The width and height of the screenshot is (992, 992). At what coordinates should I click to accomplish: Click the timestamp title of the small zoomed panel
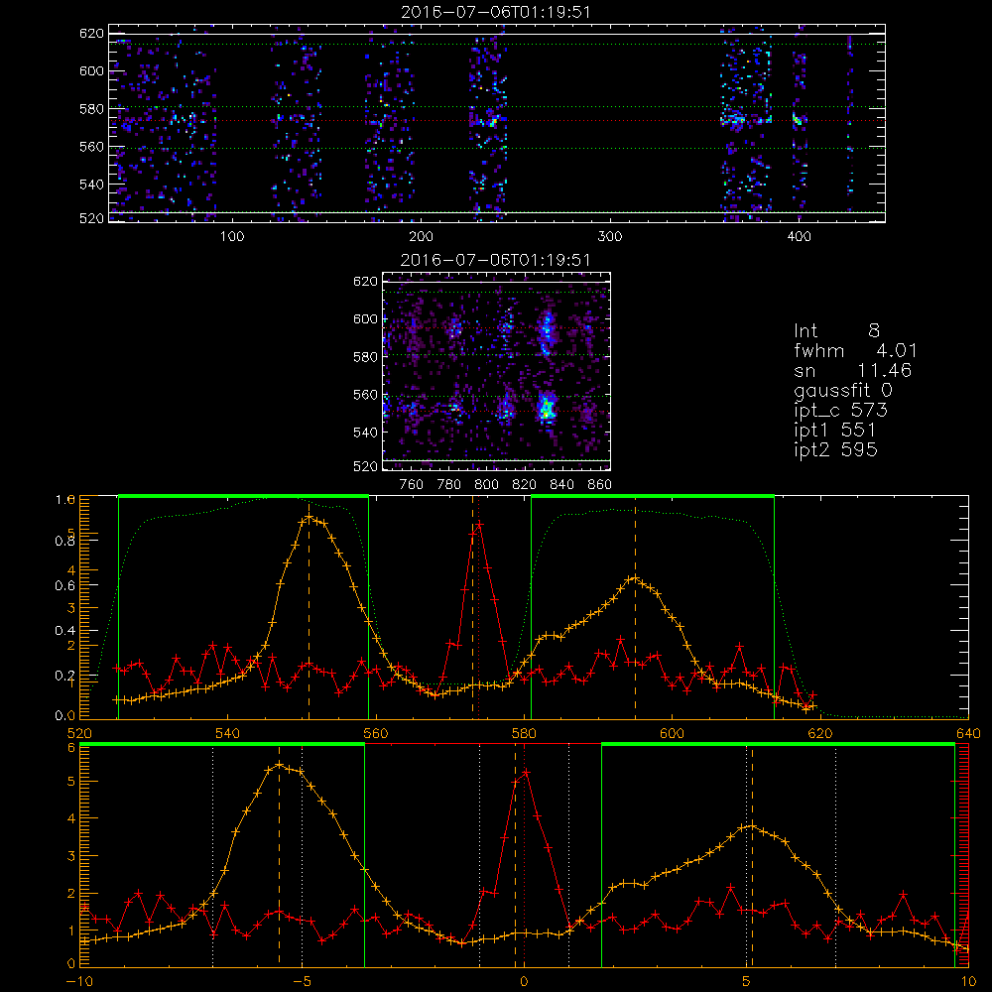(495, 260)
